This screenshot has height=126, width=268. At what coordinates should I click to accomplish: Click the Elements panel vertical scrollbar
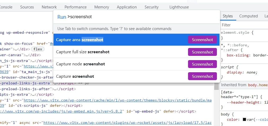216,105
